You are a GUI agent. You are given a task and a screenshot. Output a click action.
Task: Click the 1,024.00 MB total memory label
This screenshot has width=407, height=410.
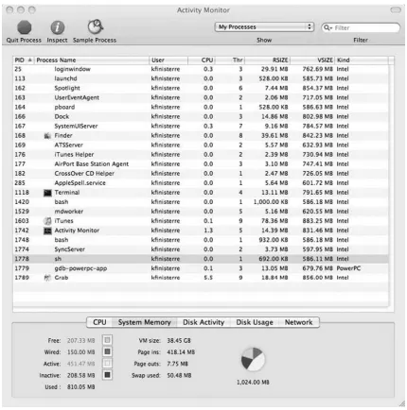click(x=253, y=383)
